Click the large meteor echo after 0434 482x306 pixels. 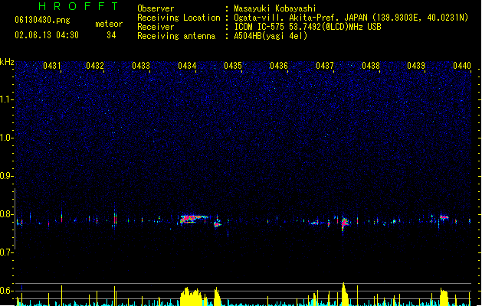tap(194, 219)
